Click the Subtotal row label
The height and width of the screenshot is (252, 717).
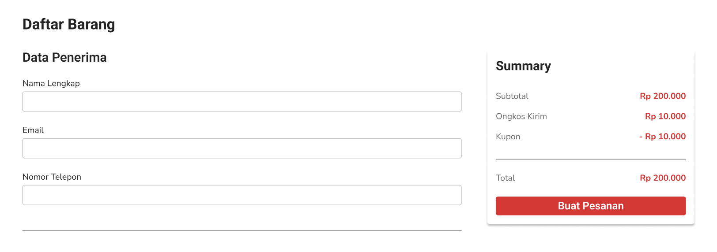point(512,96)
